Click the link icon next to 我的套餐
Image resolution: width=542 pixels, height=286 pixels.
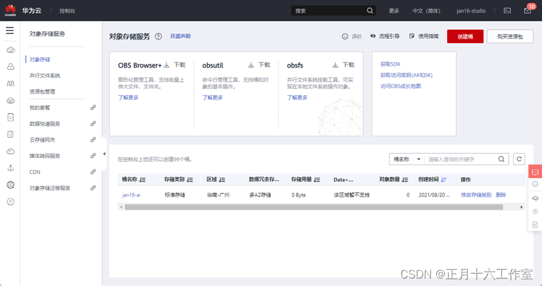tap(93, 108)
